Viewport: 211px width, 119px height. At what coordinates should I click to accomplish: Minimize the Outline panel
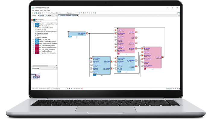(x=55, y=68)
